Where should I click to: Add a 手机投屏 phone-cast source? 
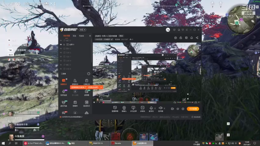pos(133,109)
